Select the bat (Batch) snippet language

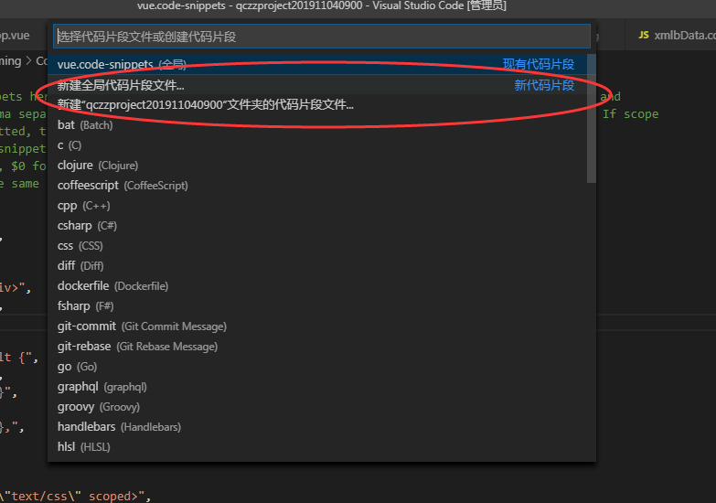[x=317, y=125]
